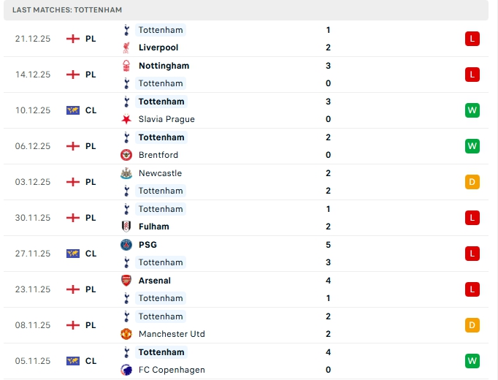Click the Last Matches: Tottenham header
Image resolution: width=498 pixels, height=380 pixels.
67,10
